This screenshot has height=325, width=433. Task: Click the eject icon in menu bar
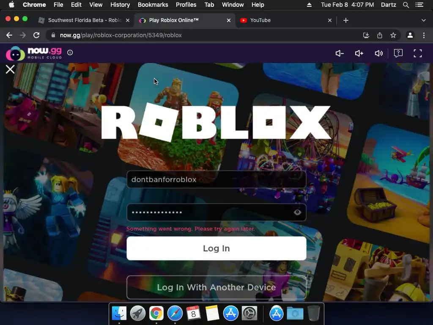tap(309, 5)
